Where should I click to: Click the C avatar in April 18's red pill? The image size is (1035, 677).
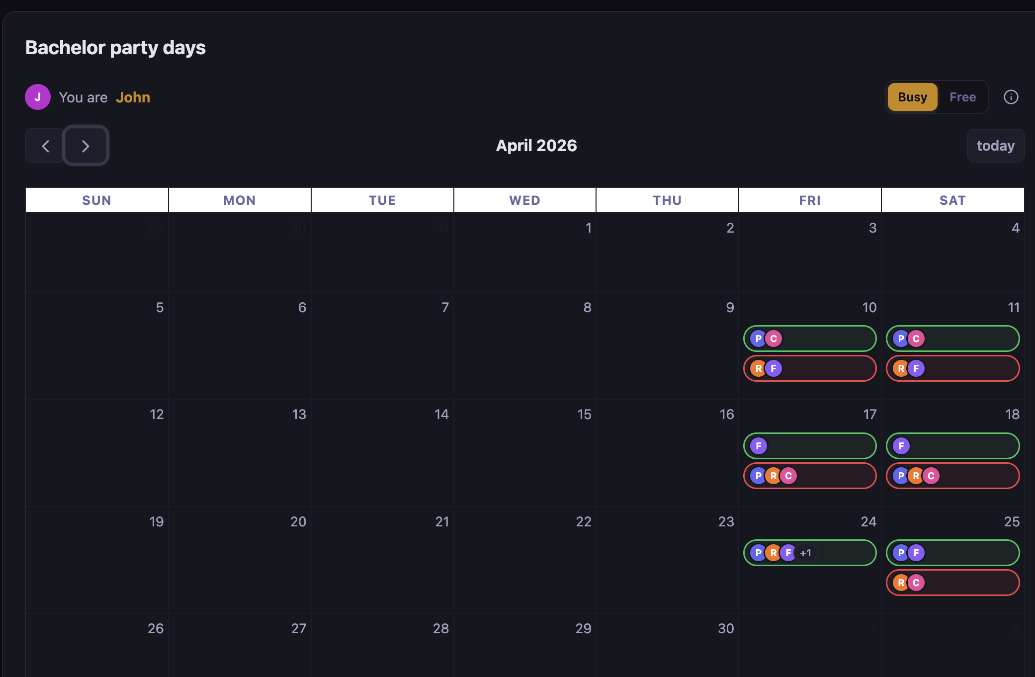click(x=931, y=476)
